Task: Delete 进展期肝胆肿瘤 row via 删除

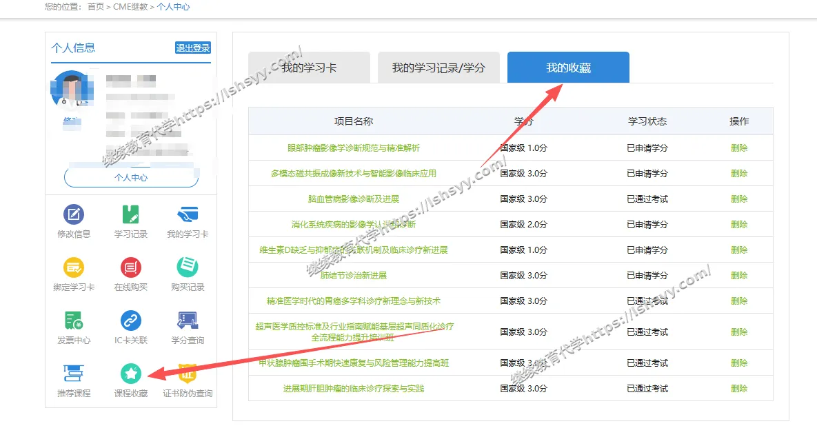Action: (x=739, y=389)
